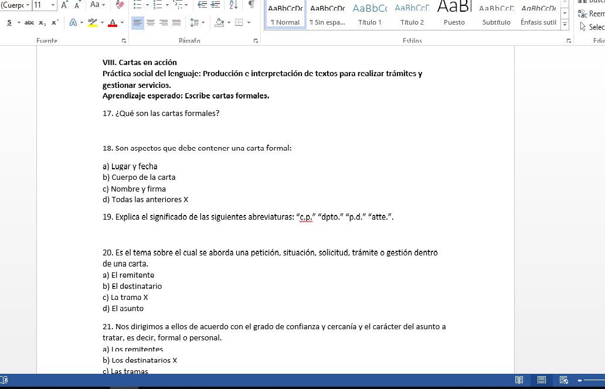This screenshot has width=605, height=389.
Task: Open the Change Case Aa dropdown
Action: [97, 5]
